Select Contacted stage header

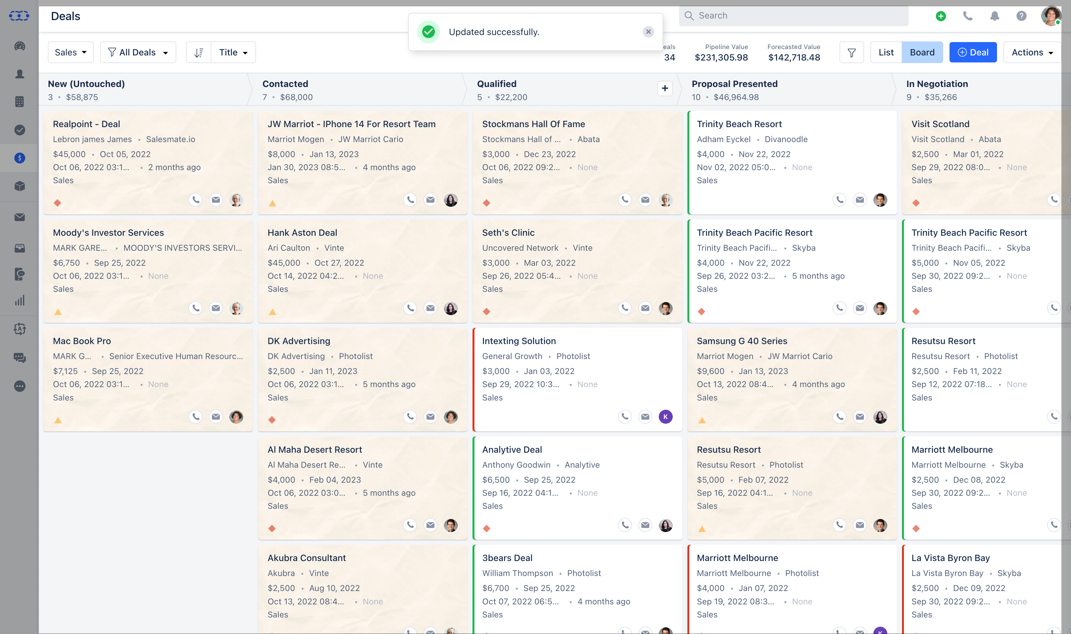pos(285,84)
